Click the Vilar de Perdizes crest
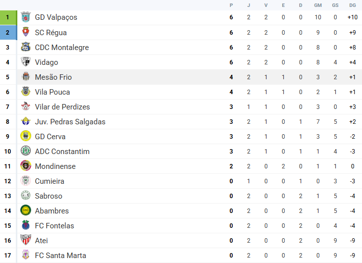 tap(26, 106)
